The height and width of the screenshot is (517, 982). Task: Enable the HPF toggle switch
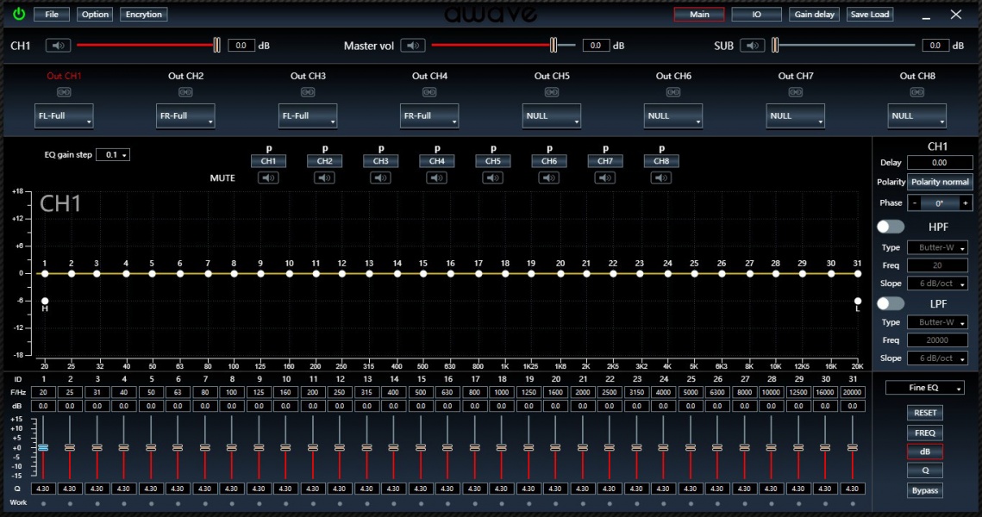coord(890,227)
